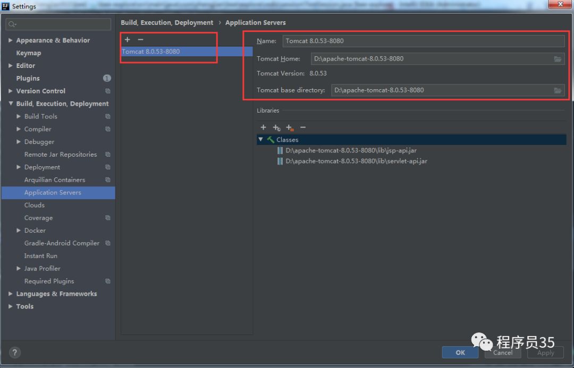
Task: Open the help question mark button
Action: click(x=15, y=353)
